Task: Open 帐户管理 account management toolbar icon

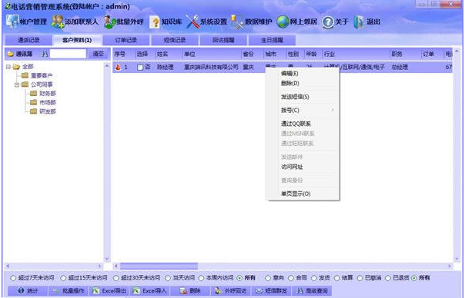Action: pos(12,22)
